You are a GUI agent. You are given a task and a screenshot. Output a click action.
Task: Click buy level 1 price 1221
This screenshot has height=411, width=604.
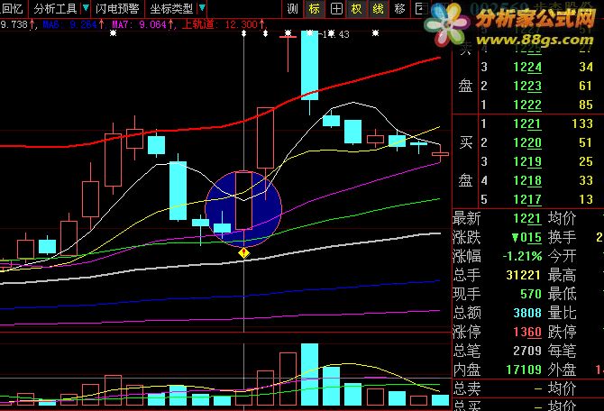click(527, 124)
